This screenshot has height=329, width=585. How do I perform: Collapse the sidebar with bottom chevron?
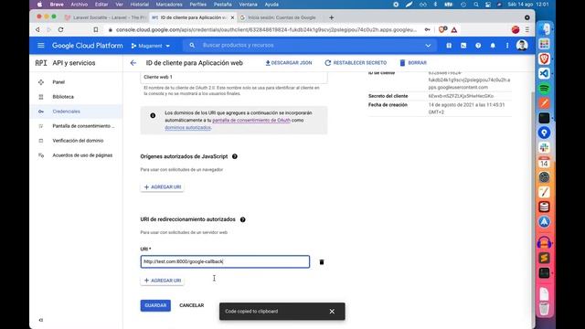[x=41, y=320]
